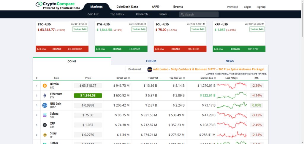The width and height of the screenshot is (304, 144).
Task: Open the Ethereum 7-day sparkline chart
Action: pos(232,96)
